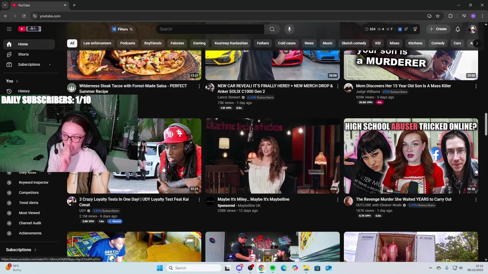This screenshot has height=274, width=488.
Task: Click the Create button
Action: click(x=438, y=29)
